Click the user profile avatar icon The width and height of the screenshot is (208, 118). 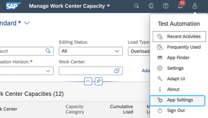[x=195, y=6]
